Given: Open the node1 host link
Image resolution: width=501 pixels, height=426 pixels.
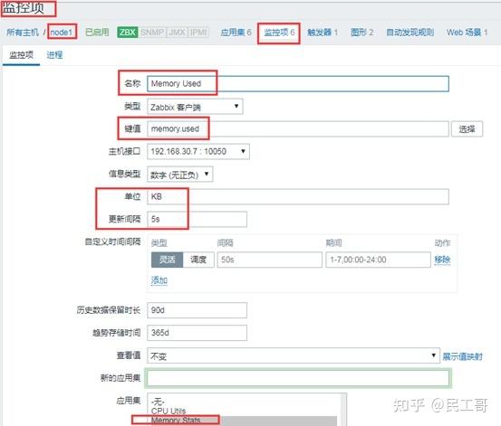Looking at the screenshot, I should [x=62, y=33].
